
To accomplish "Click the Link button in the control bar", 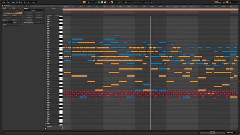I will click(x=4, y=2).
